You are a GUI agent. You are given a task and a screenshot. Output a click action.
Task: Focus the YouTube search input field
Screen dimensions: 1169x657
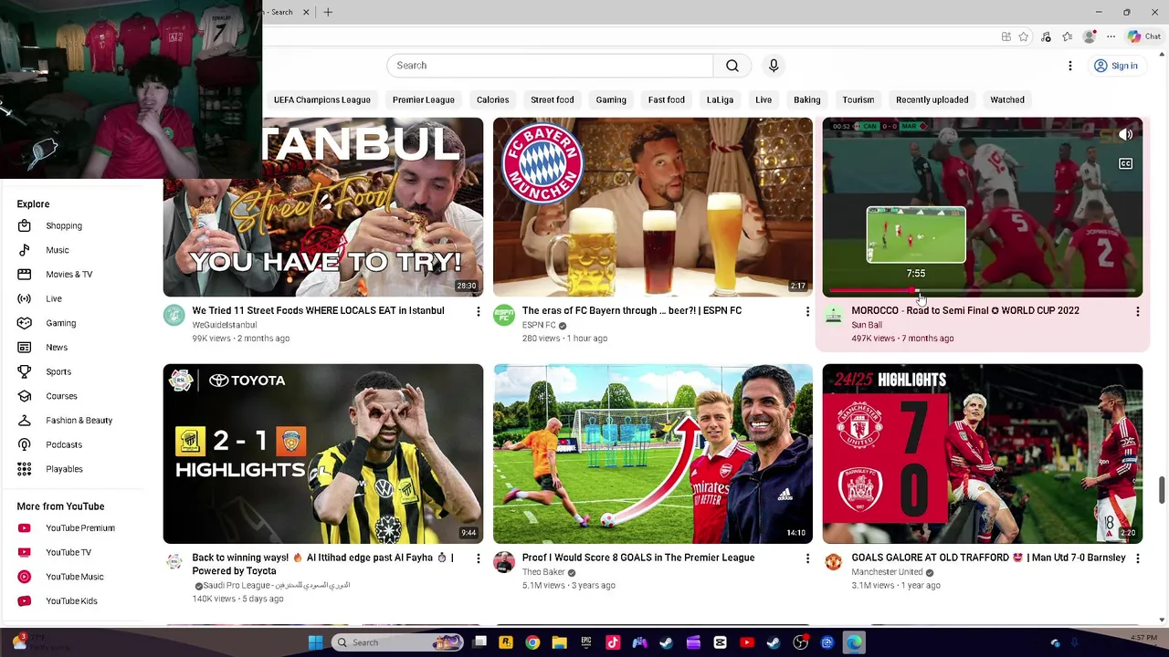550,66
